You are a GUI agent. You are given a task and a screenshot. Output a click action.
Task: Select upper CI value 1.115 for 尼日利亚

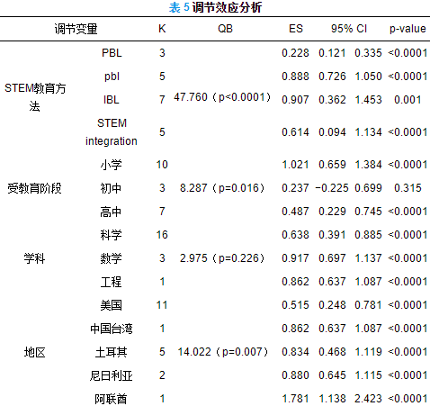pyautogui.click(x=368, y=375)
